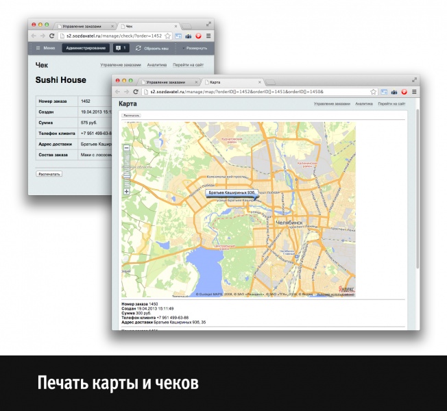The height and width of the screenshot is (411, 447).
Task: Open Аналитика link on Чек page
Action: tap(157, 65)
